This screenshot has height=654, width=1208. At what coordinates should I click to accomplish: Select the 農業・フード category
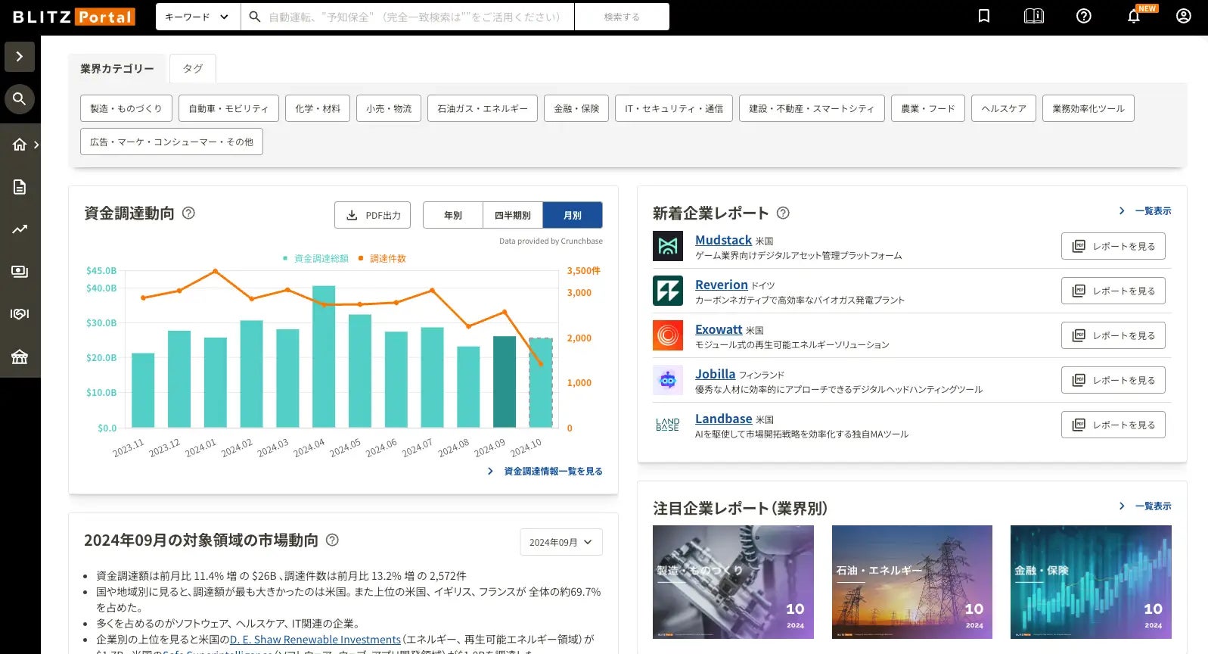[928, 108]
